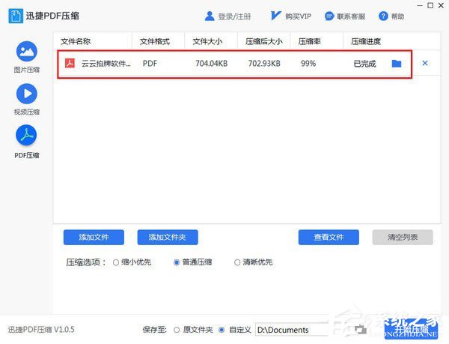Select file name 云云拍牌软件...
This screenshot has width=449, height=344.
tap(106, 64)
